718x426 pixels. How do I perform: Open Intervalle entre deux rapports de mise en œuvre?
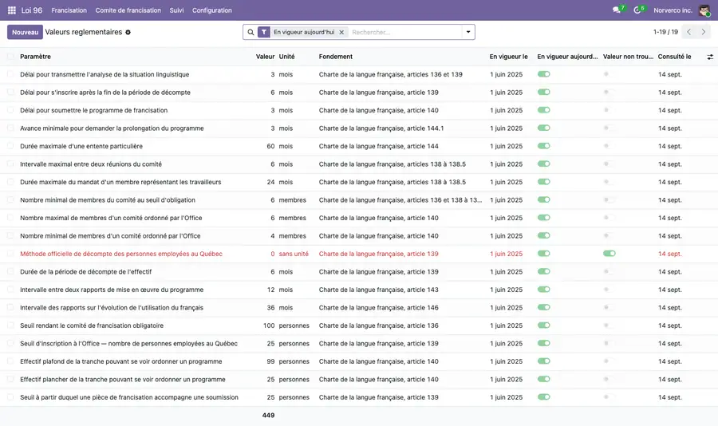click(112, 290)
